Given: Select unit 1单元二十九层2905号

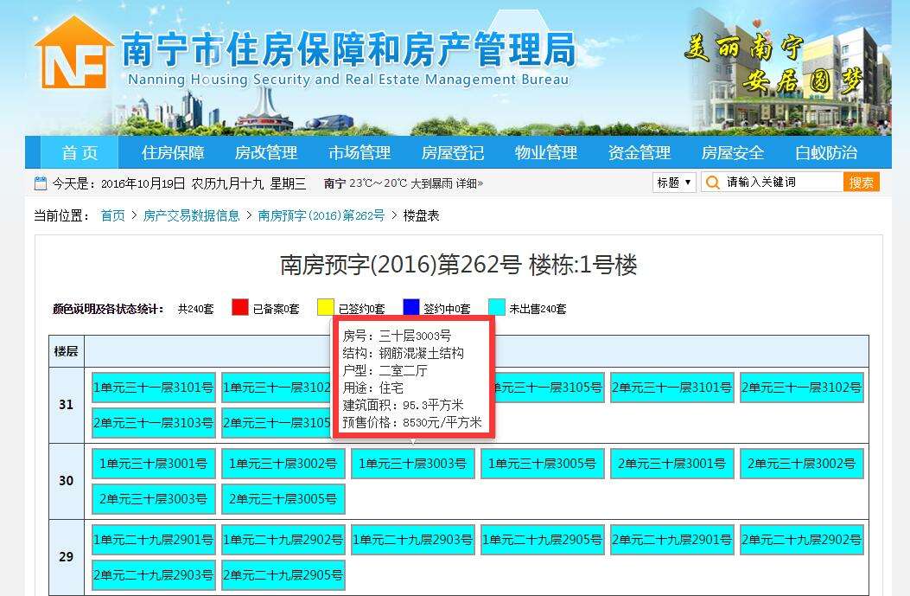Looking at the screenshot, I should [x=542, y=540].
